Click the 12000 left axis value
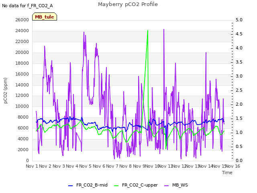257x193 pixels. 22,96
